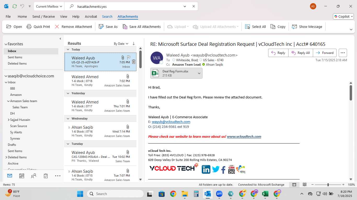This screenshot has width=357, height=200.
Task: Open the People view icon
Action: tap(34, 176)
